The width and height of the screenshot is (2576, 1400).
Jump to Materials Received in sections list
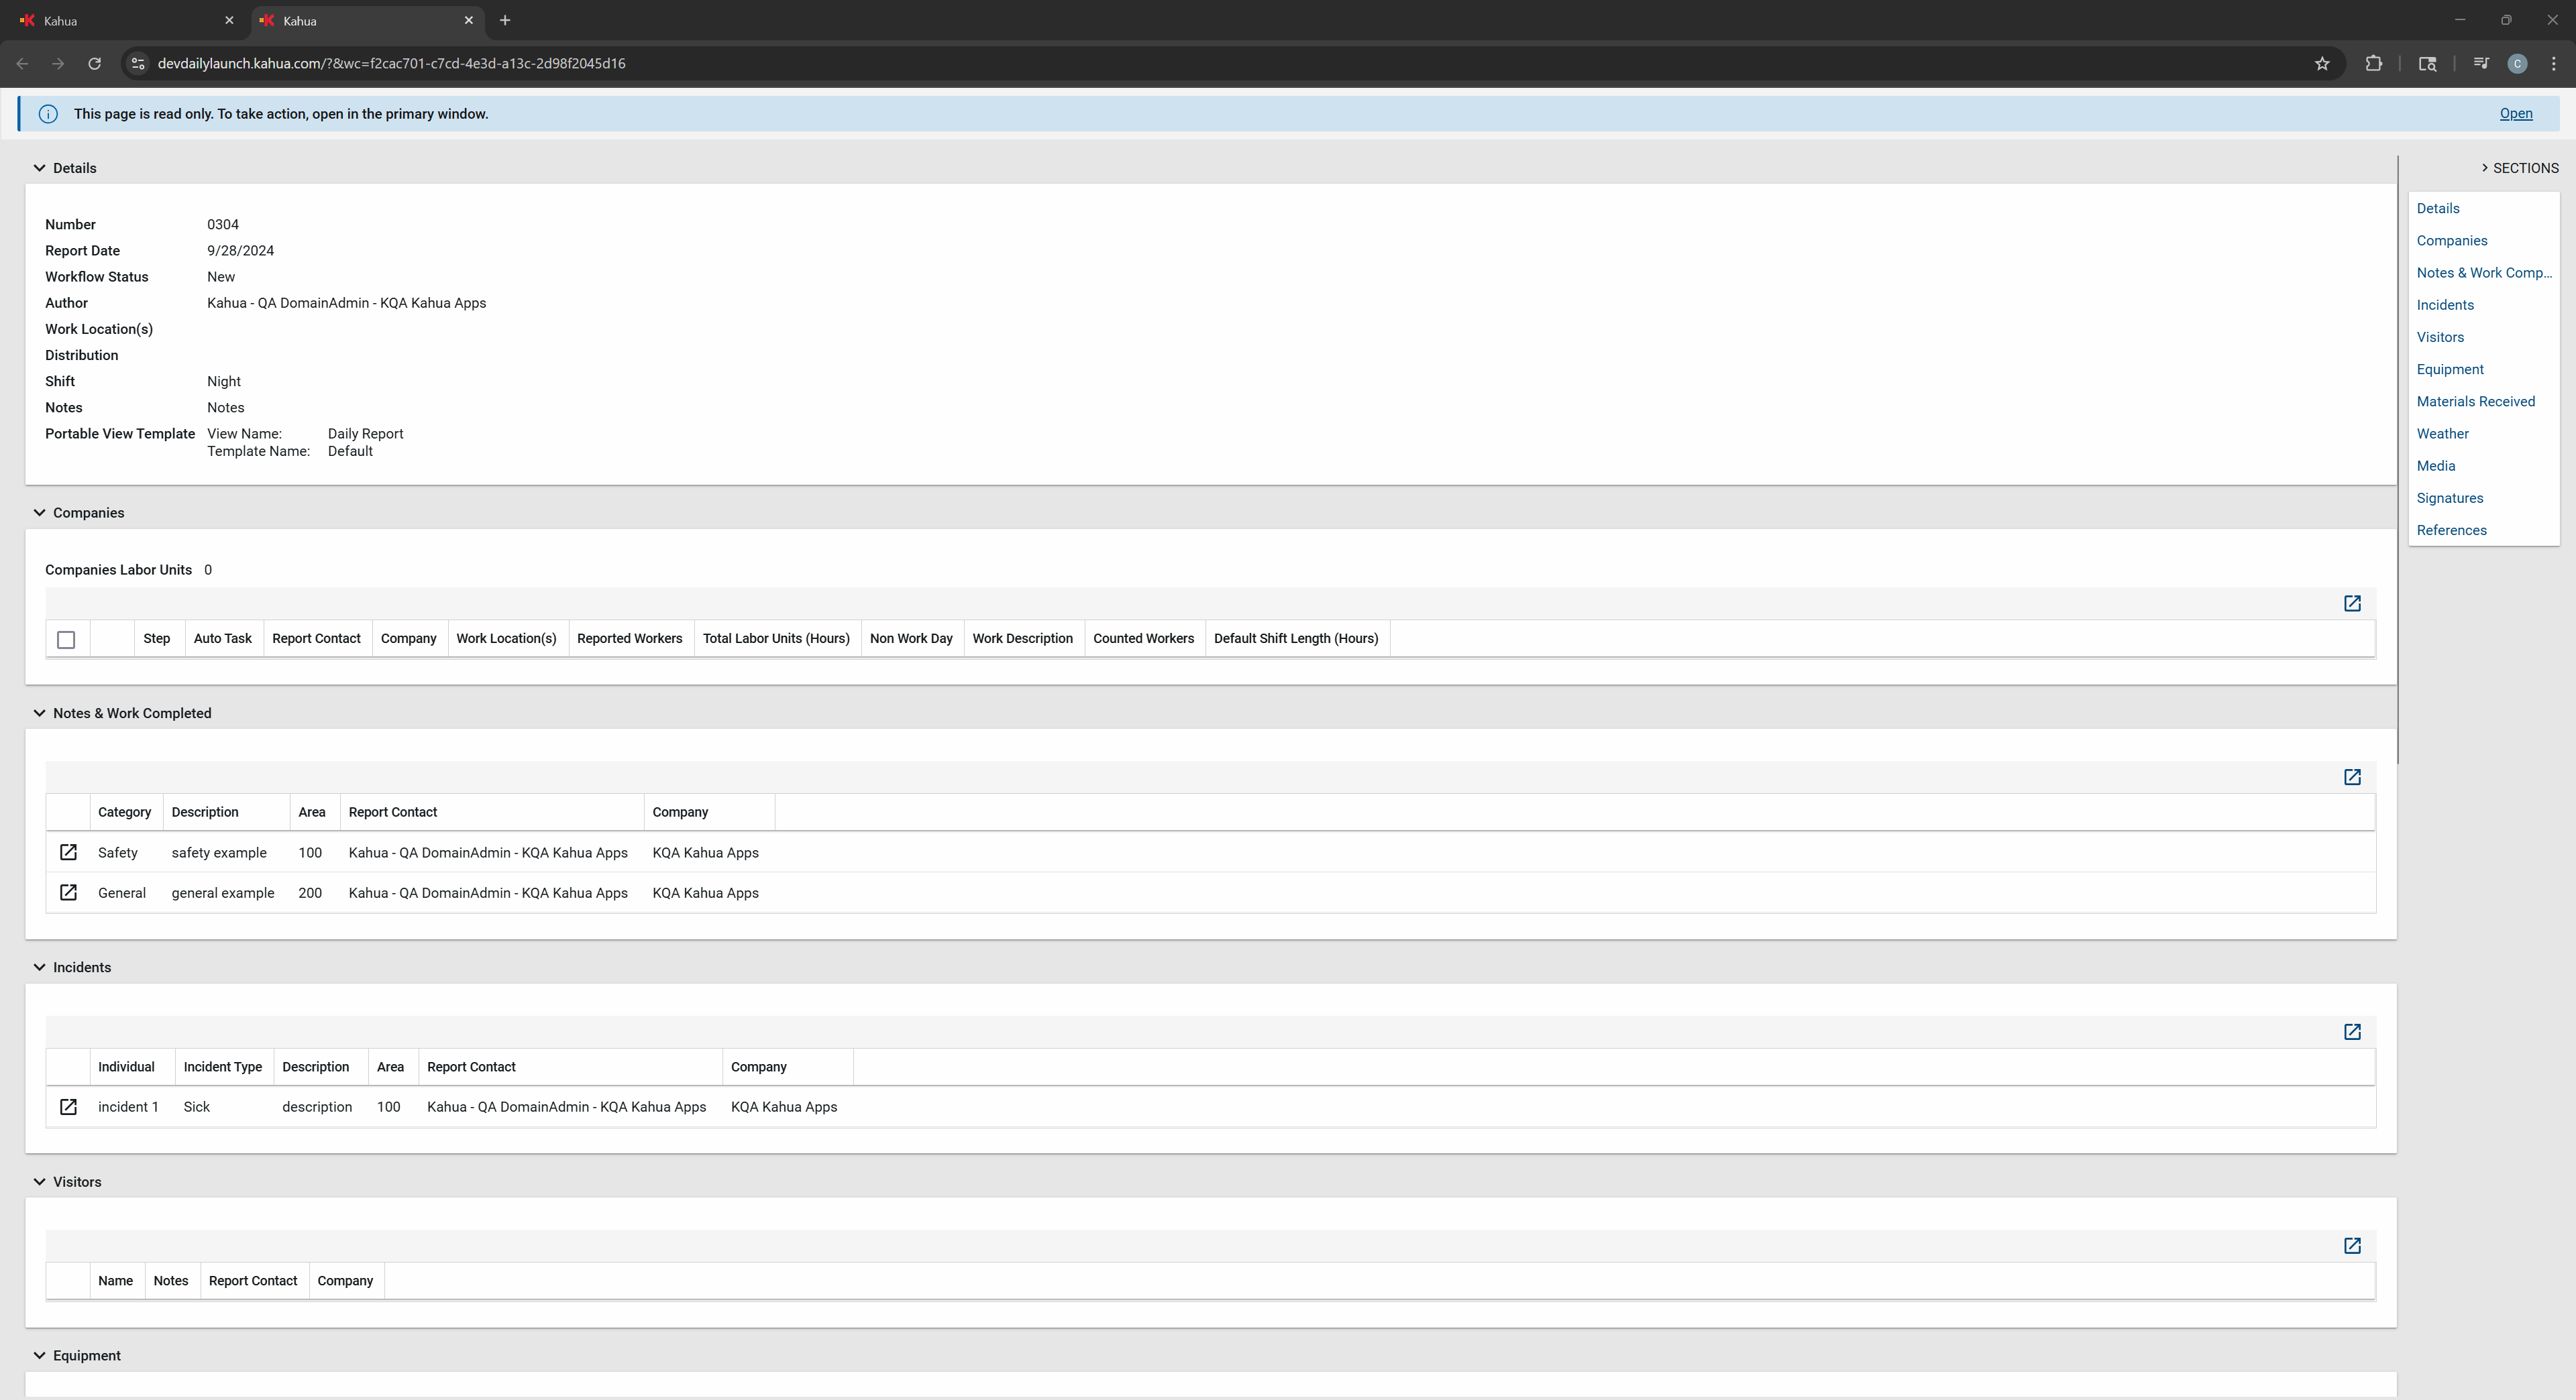(2475, 402)
